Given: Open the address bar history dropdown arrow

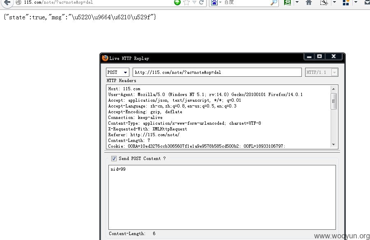Looking at the screenshot, I should tap(194, 2).
